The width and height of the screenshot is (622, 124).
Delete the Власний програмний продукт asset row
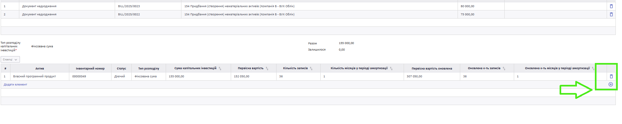[x=611, y=76]
